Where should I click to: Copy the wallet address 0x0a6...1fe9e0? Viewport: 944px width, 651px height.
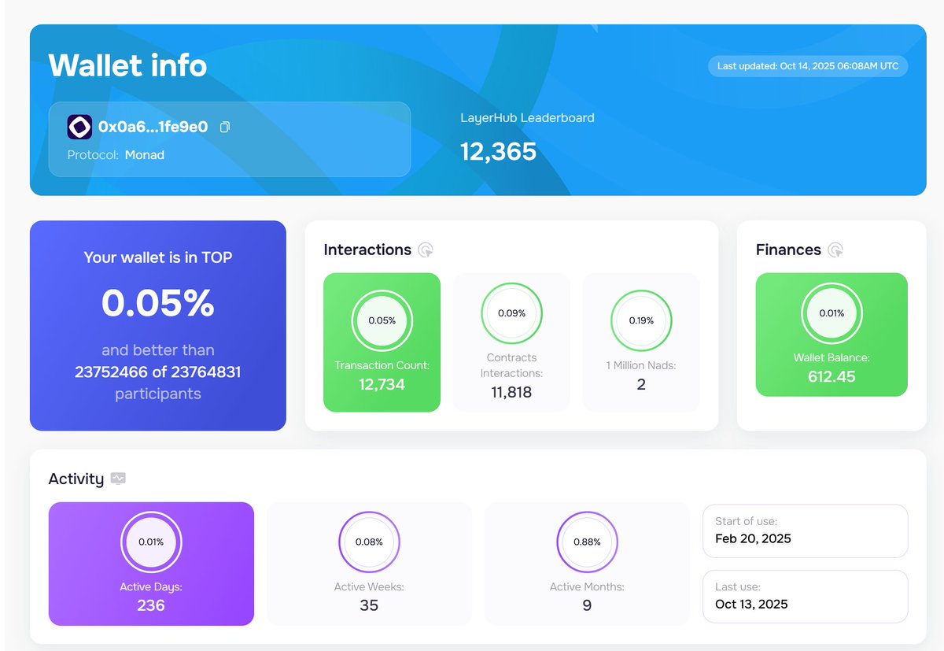224,127
